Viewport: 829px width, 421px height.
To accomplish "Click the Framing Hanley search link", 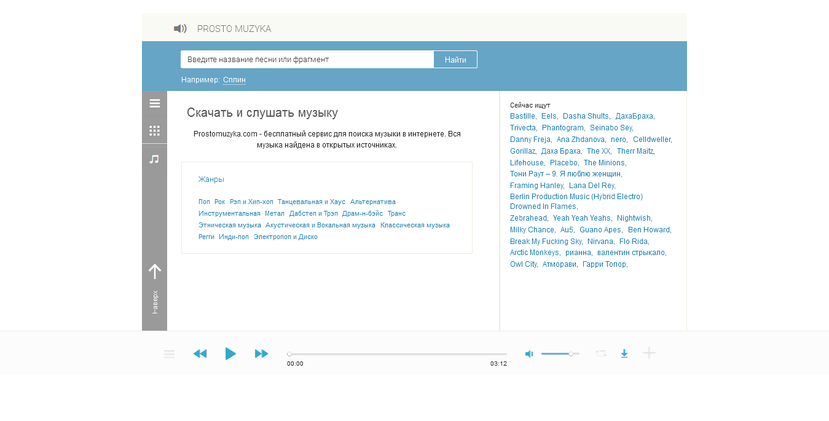I will (536, 186).
